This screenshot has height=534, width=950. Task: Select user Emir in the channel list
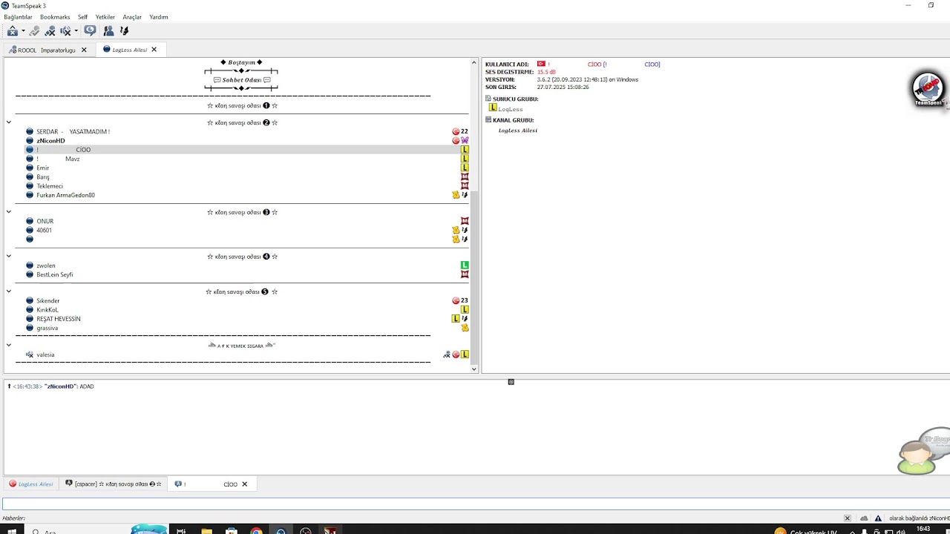(x=43, y=168)
